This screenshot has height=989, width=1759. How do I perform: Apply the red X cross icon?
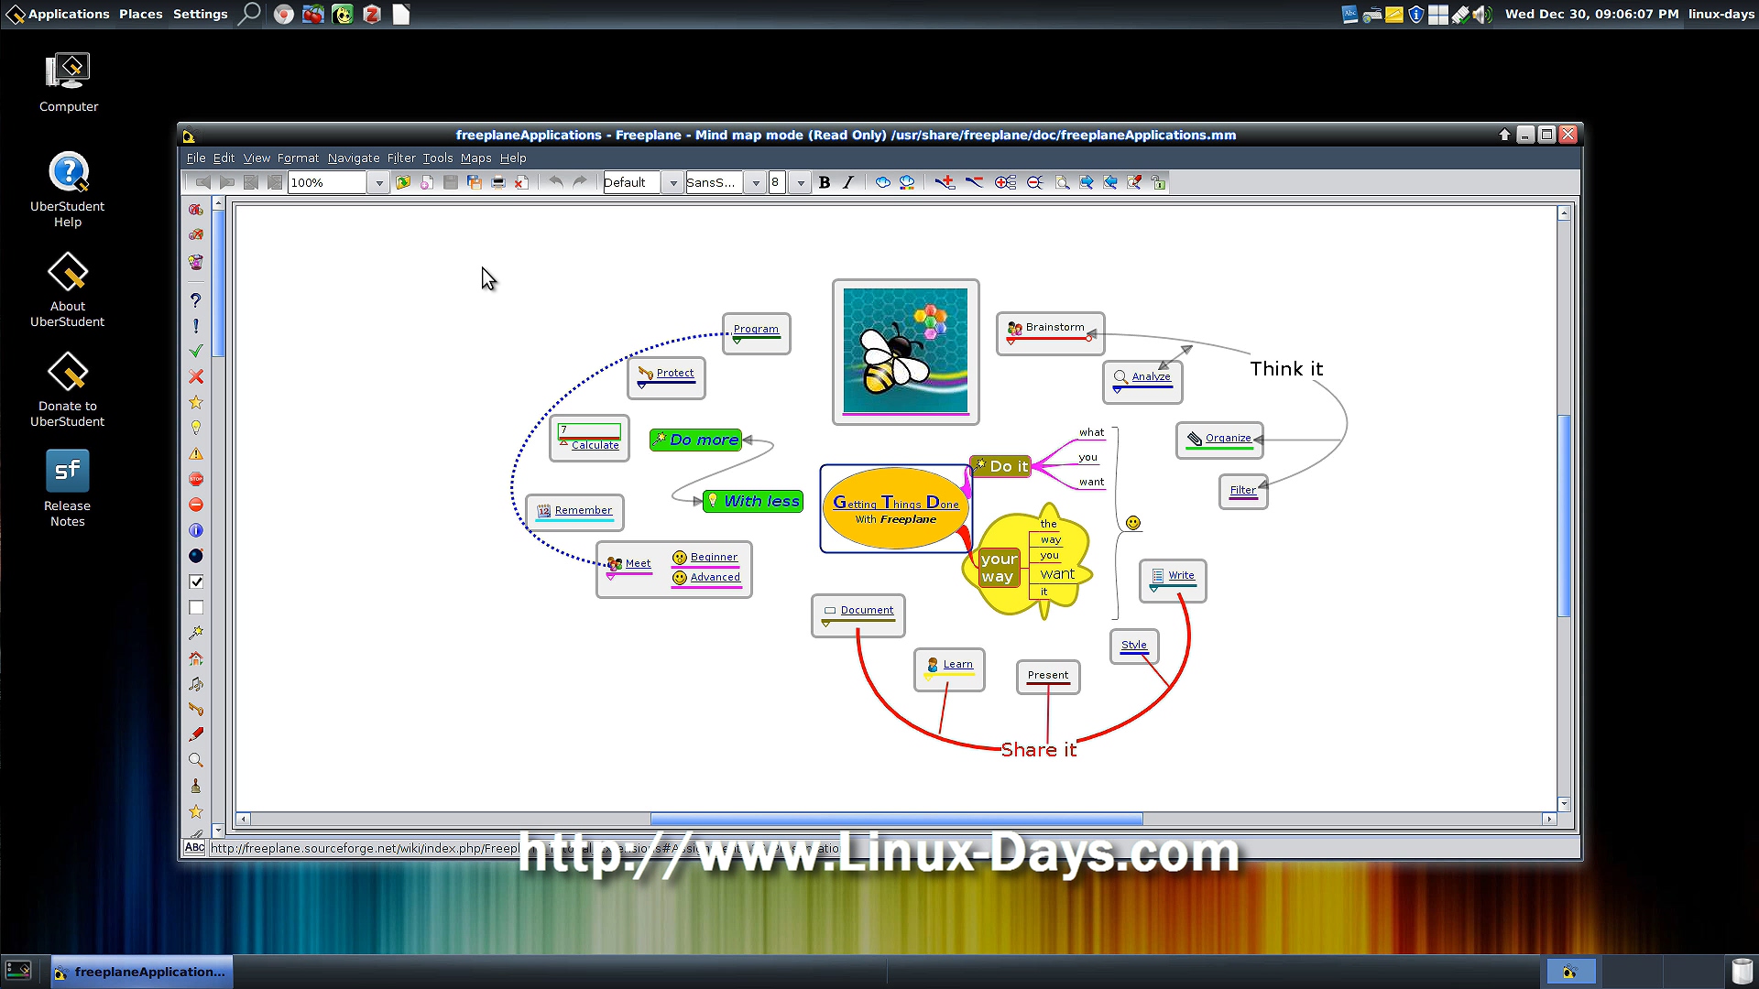195,376
